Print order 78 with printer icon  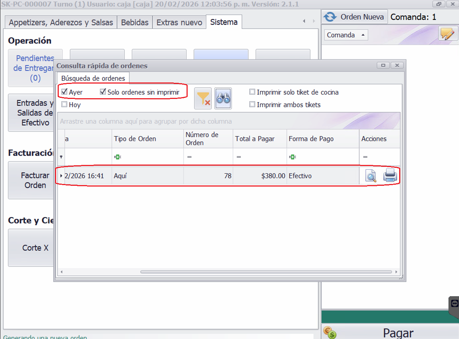point(390,176)
